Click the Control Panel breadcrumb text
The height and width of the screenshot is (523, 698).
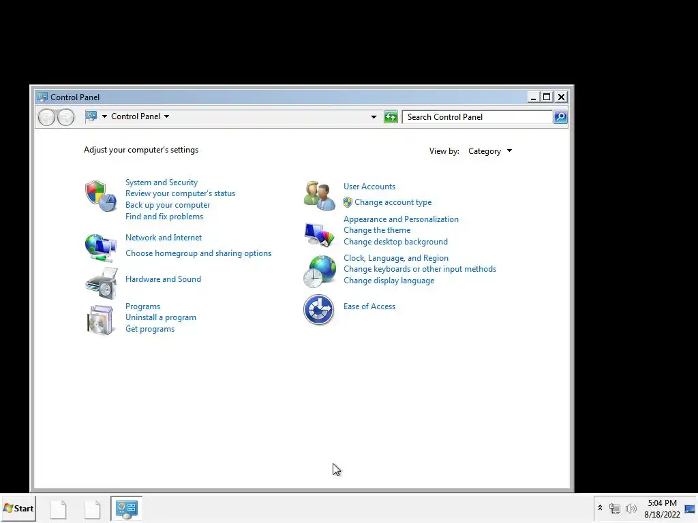click(136, 116)
